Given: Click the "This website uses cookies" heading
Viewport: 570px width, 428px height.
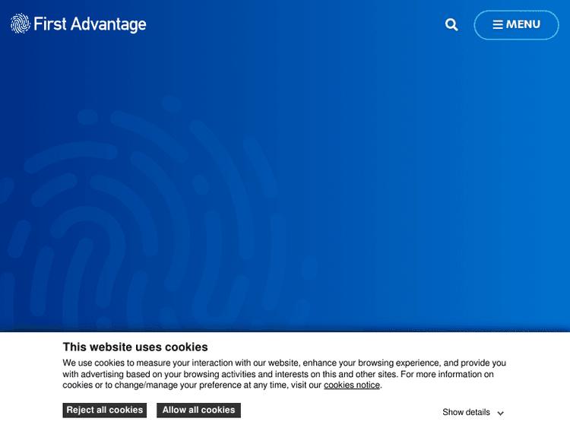Looking at the screenshot, I should 135,347.
